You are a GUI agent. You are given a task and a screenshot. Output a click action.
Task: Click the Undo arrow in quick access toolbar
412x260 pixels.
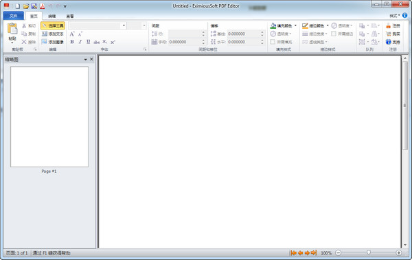pyautogui.click(x=50, y=5)
